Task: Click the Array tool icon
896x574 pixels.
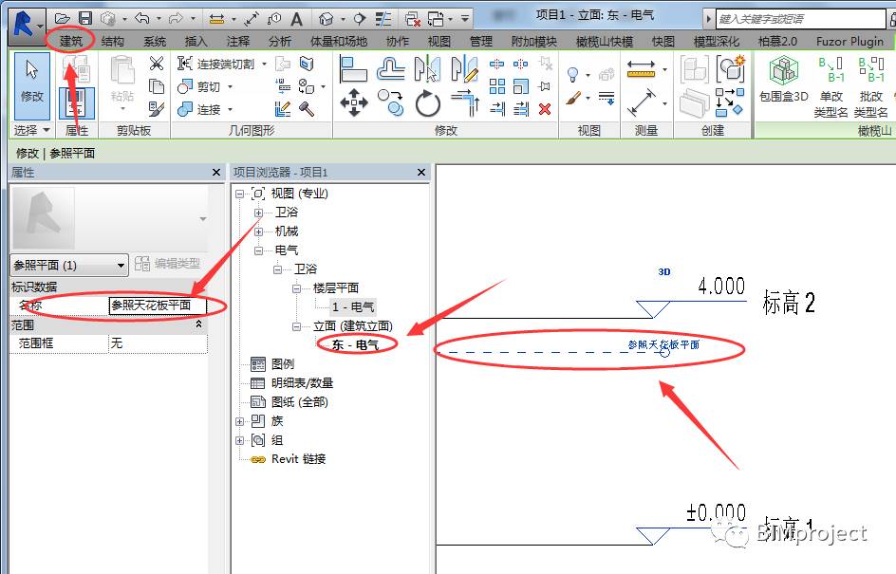Action: click(497, 86)
